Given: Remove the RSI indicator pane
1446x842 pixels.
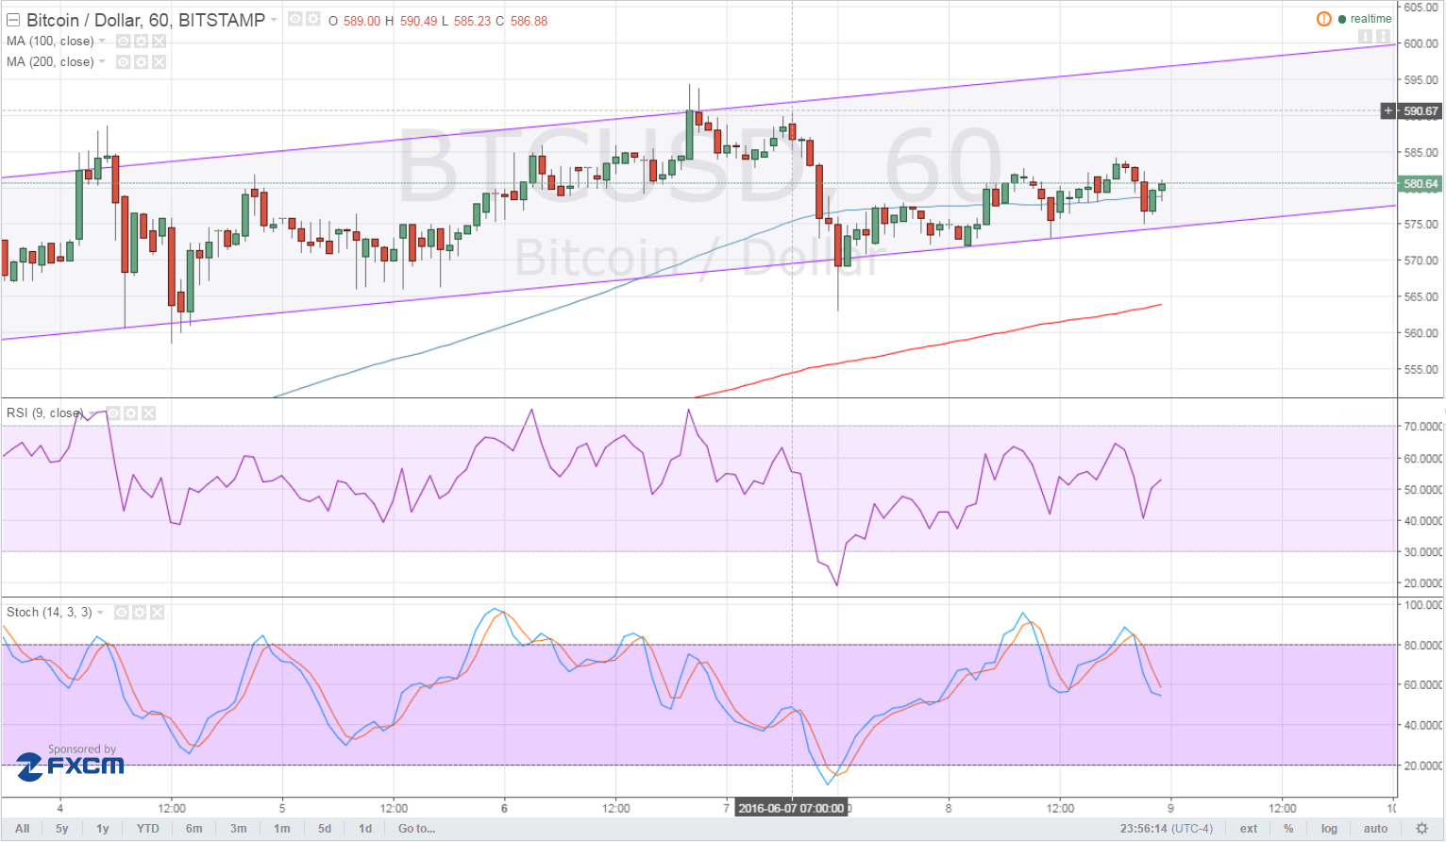Looking at the screenshot, I should [x=149, y=413].
